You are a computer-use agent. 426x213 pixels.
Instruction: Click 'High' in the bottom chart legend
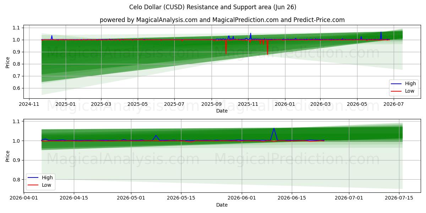(x=47, y=177)
